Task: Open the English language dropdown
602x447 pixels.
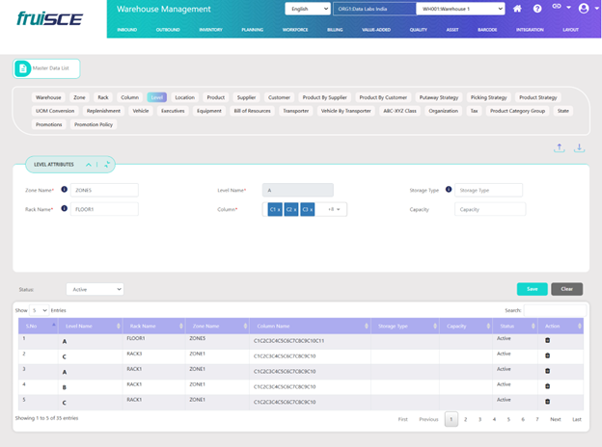Action: click(x=307, y=9)
